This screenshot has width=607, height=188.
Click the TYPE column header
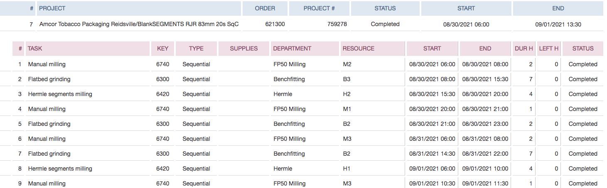[x=196, y=48]
